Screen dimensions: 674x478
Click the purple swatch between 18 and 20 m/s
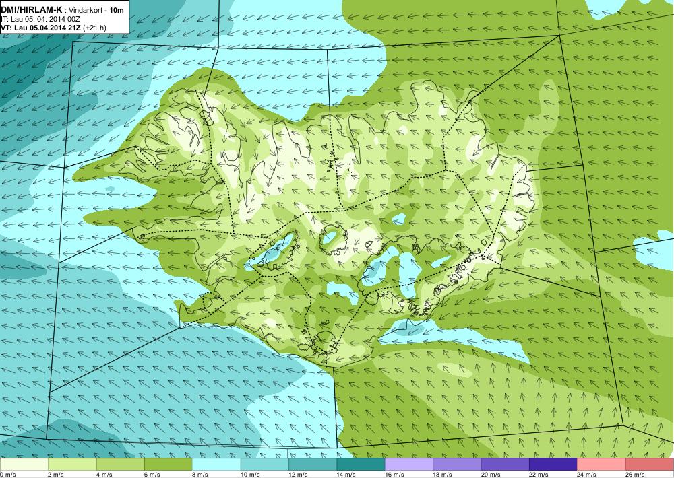pyautogui.click(x=458, y=465)
